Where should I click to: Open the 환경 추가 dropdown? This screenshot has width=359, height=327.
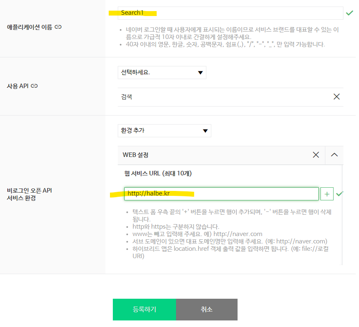coord(164,130)
